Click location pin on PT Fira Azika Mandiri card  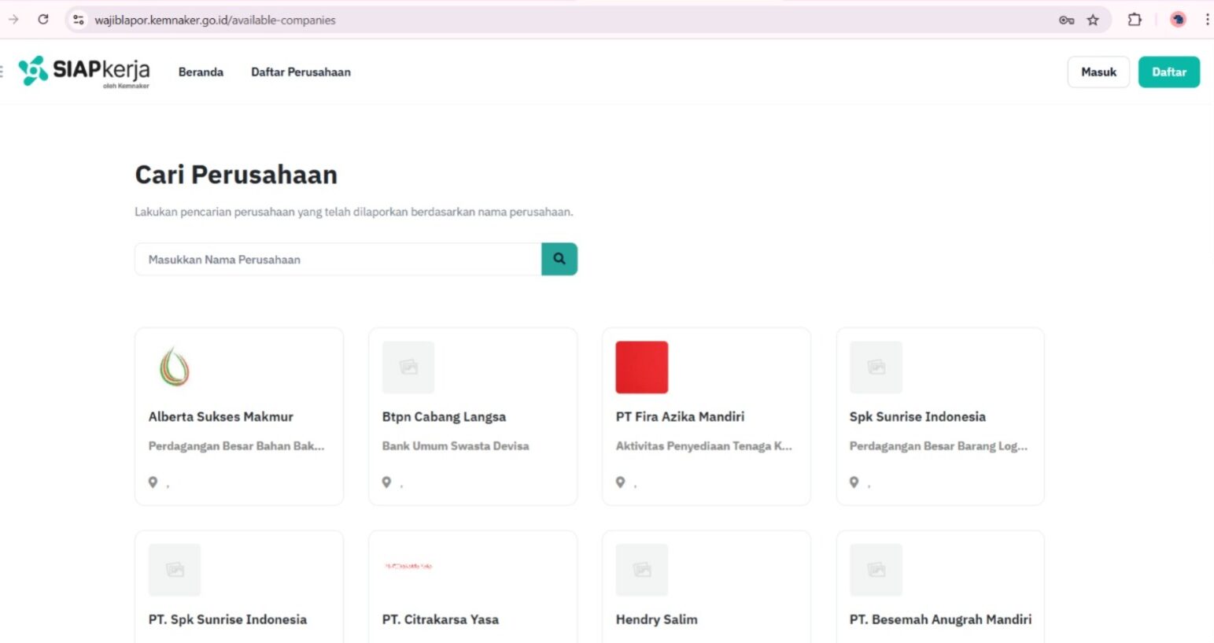point(621,482)
